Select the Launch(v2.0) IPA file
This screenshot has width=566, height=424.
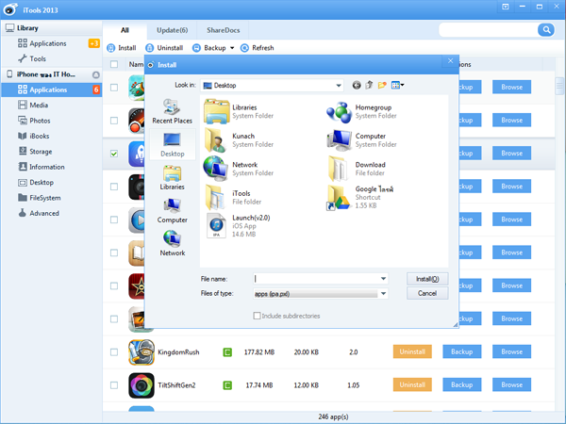[x=237, y=226]
